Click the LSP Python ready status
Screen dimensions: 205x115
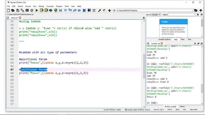coord(112,110)
